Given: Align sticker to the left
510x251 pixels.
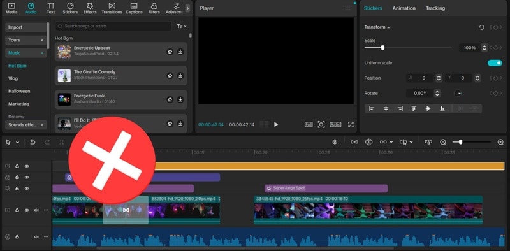Looking at the screenshot, I should (x=372, y=108).
